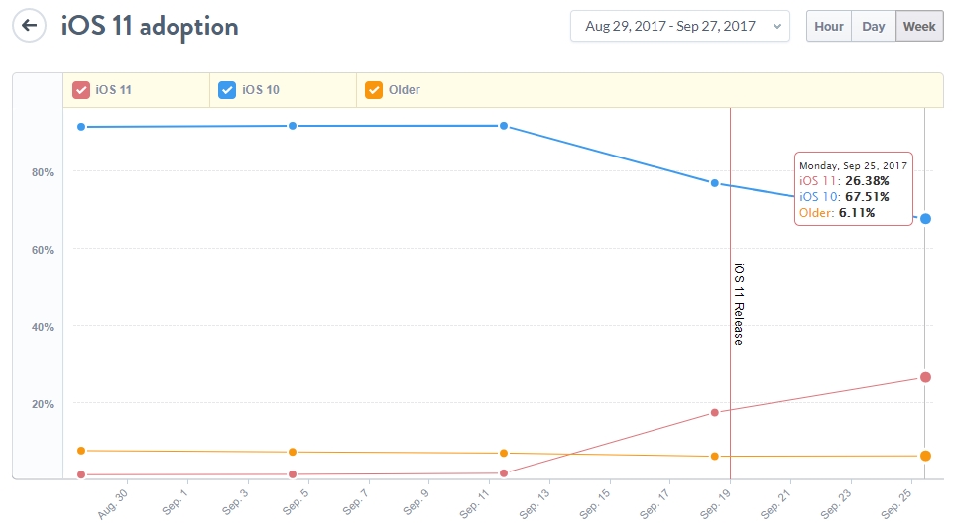This screenshot has height=523, width=953.
Task: Click iOS 11 data point near Aug. 29
Action: coord(81,474)
